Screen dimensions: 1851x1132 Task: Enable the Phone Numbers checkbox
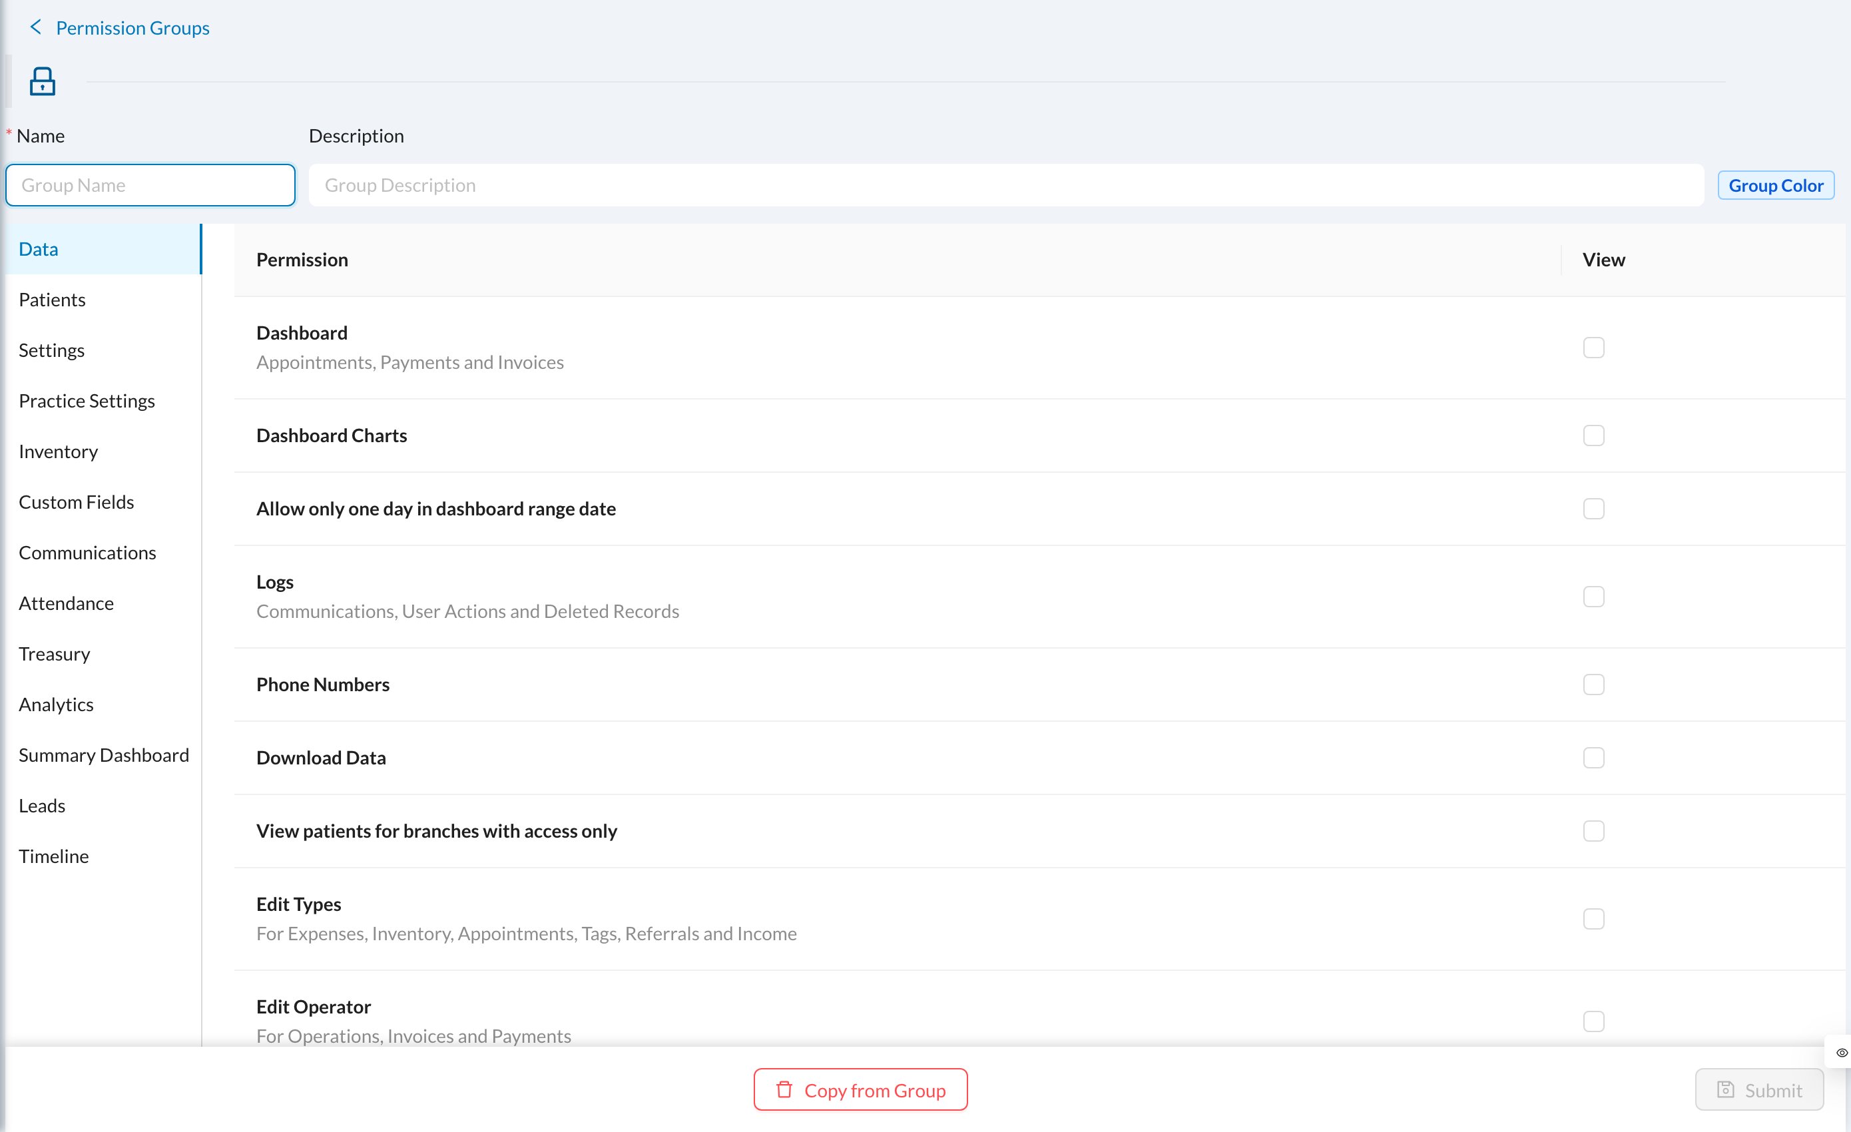point(1593,685)
